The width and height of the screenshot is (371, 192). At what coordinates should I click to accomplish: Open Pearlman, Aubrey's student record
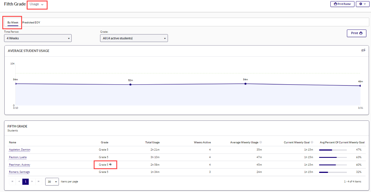[19, 165]
